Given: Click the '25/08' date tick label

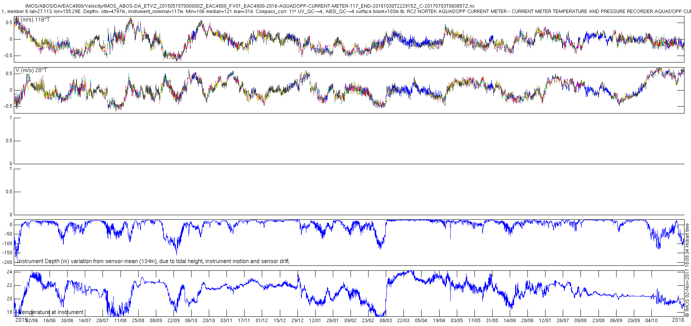Looking at the screenshot, I should [138, 321].
